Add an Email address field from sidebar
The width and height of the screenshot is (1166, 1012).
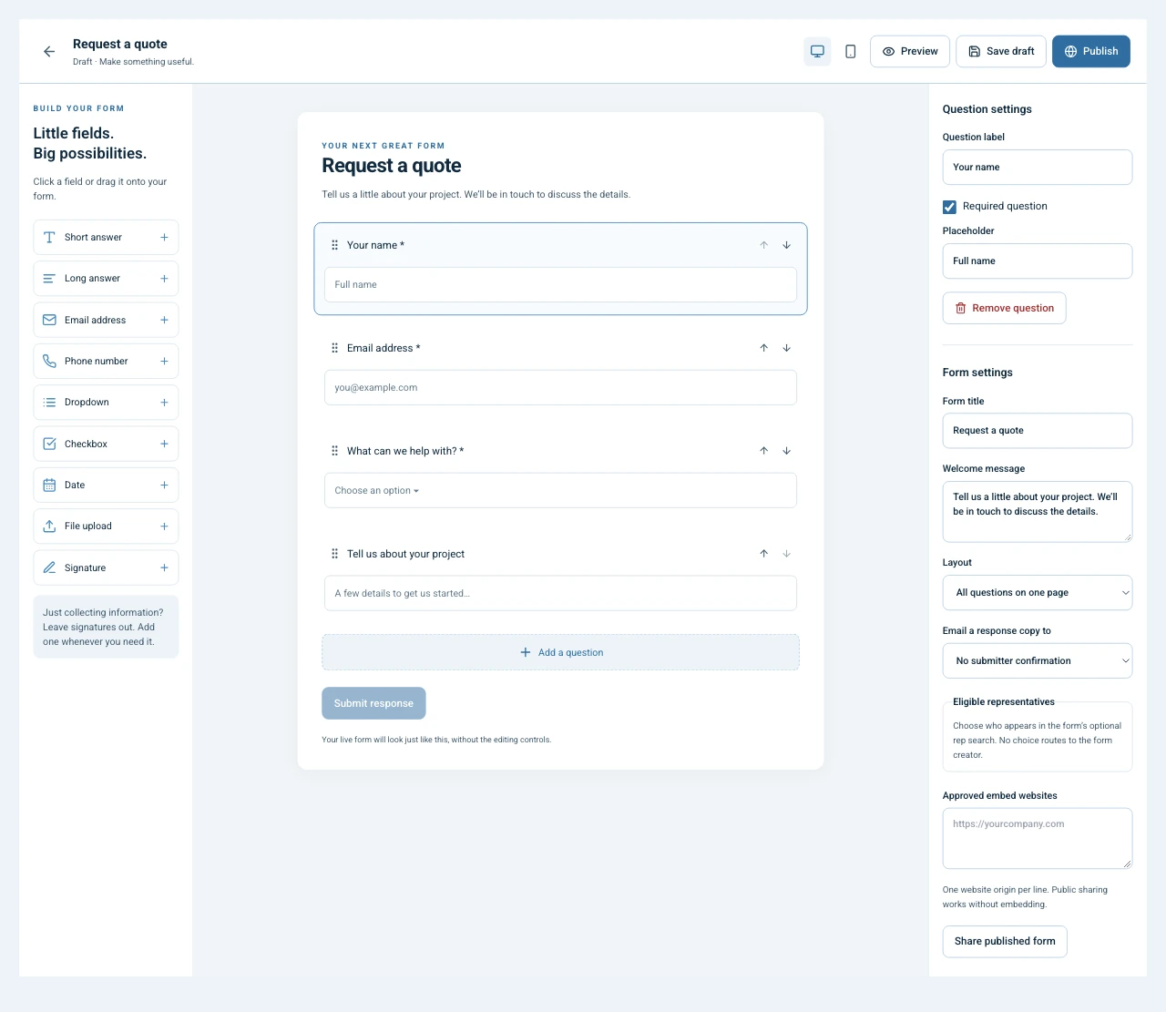point(106,321)
